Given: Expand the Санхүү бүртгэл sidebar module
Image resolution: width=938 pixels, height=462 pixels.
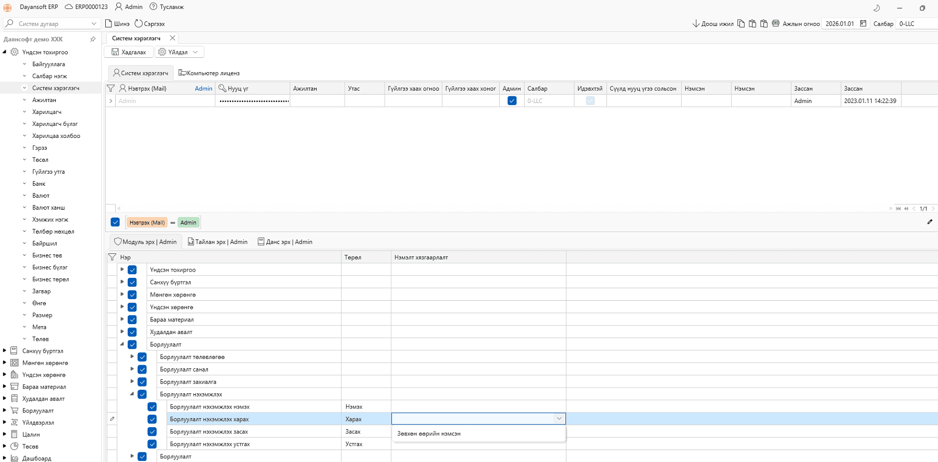Looking at the screenshot, I should coord(5,351).
